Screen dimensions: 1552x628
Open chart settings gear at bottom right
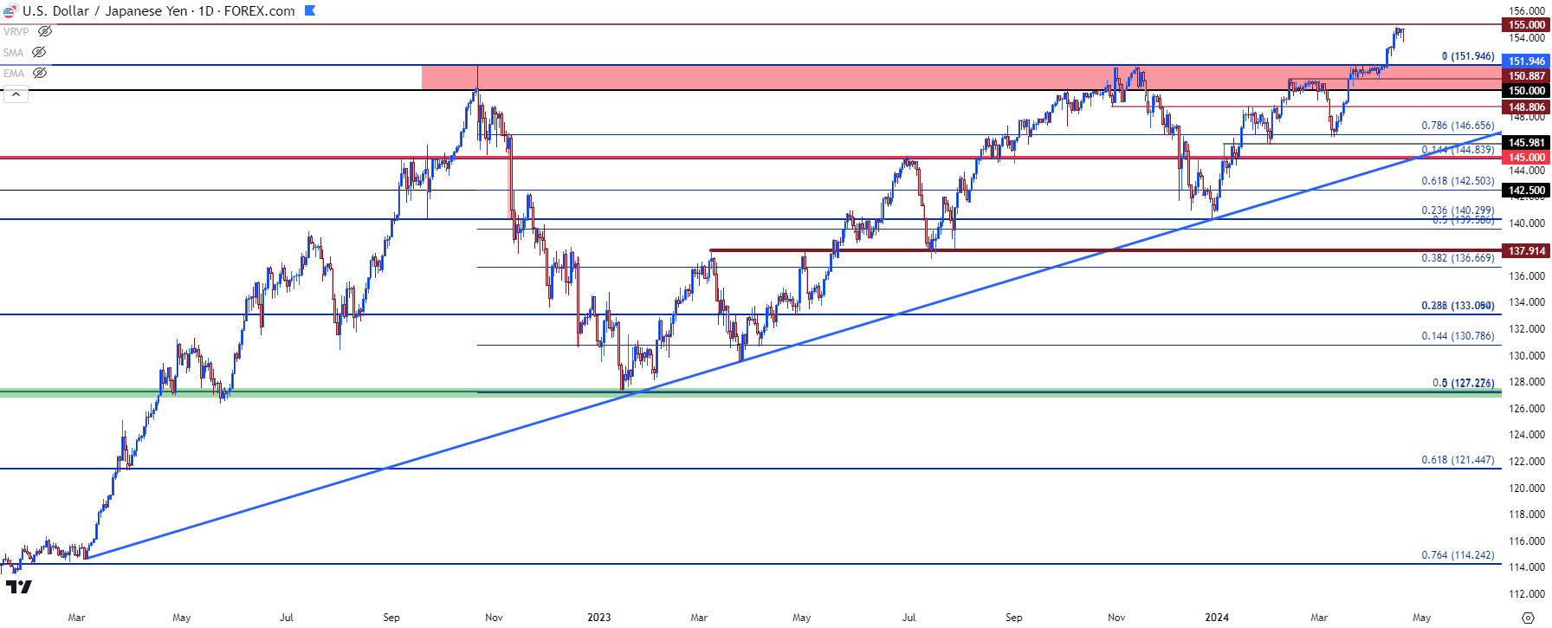pyautogui.click(x=1528, y=618)
